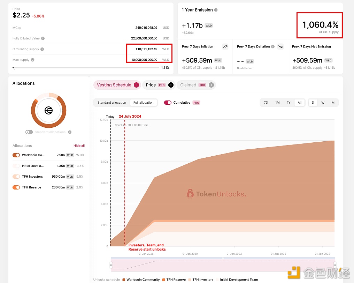This screenshot has height=283, width=354.
Task: Set chart range to 7D
Action: 266,103
